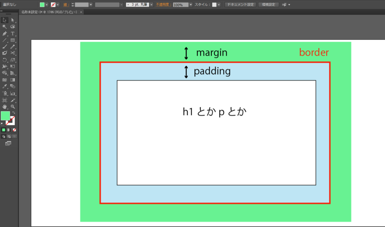Screen dimensions: 385x227
Task: Select the Selection tool (black arrow)
Action: [4, 20]
